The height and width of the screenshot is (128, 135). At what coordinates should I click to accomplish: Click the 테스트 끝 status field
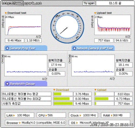(x=115, y=3)
